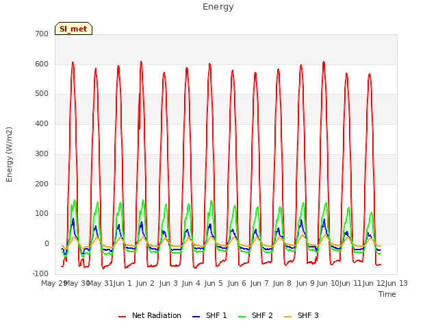Click the Jun 3 x-axis date label
This screenshot has width=438, height=329.
pyautogui.click(x=168, y=283)
